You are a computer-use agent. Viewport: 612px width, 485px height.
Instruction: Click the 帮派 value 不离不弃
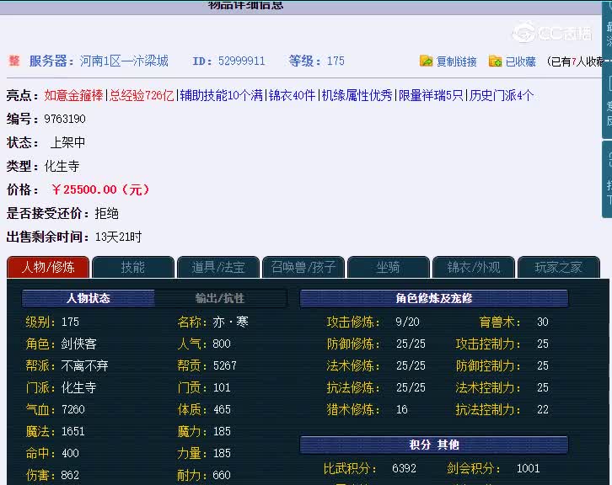click(x=84, y=365)
